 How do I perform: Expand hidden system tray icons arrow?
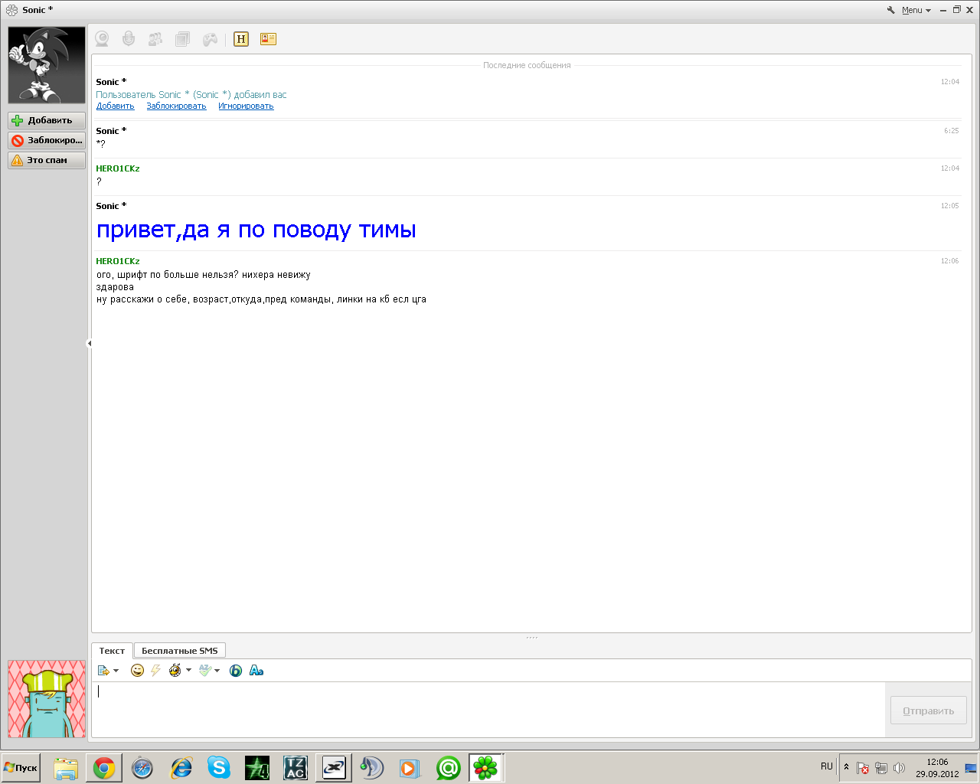[846, 767]
